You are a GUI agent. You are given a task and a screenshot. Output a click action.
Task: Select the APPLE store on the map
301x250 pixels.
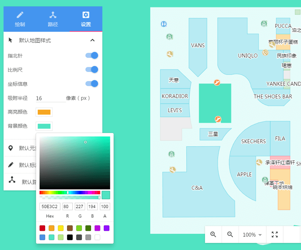244,174
